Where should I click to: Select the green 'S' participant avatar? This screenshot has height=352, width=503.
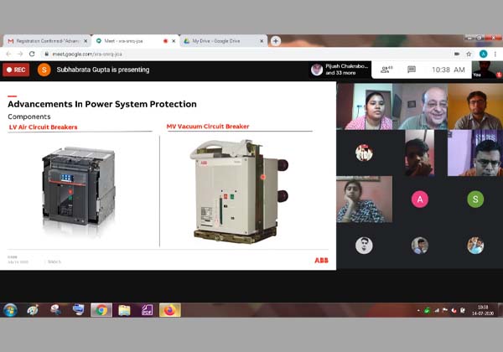point(475,199)
